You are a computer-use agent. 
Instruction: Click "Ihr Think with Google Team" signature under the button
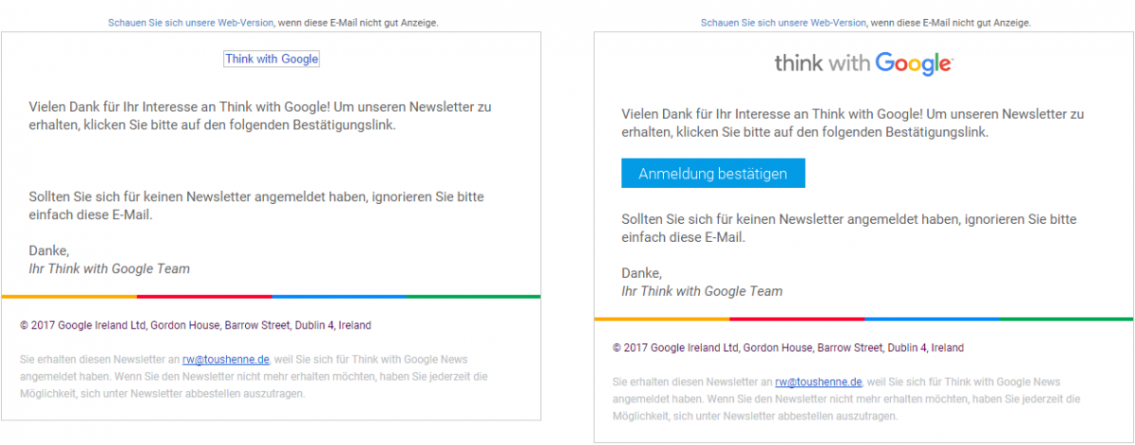[x=702, y=291]
